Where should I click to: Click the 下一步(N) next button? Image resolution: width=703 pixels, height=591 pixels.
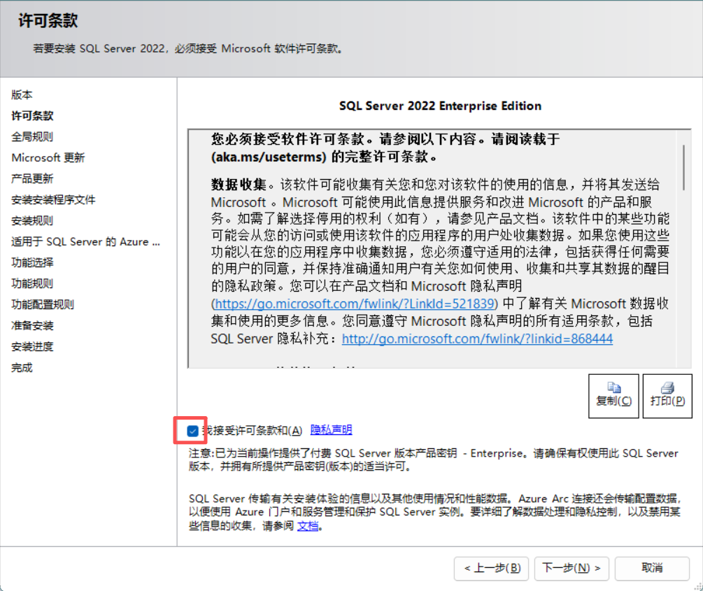pyautogui.click(x=571, y=569)
